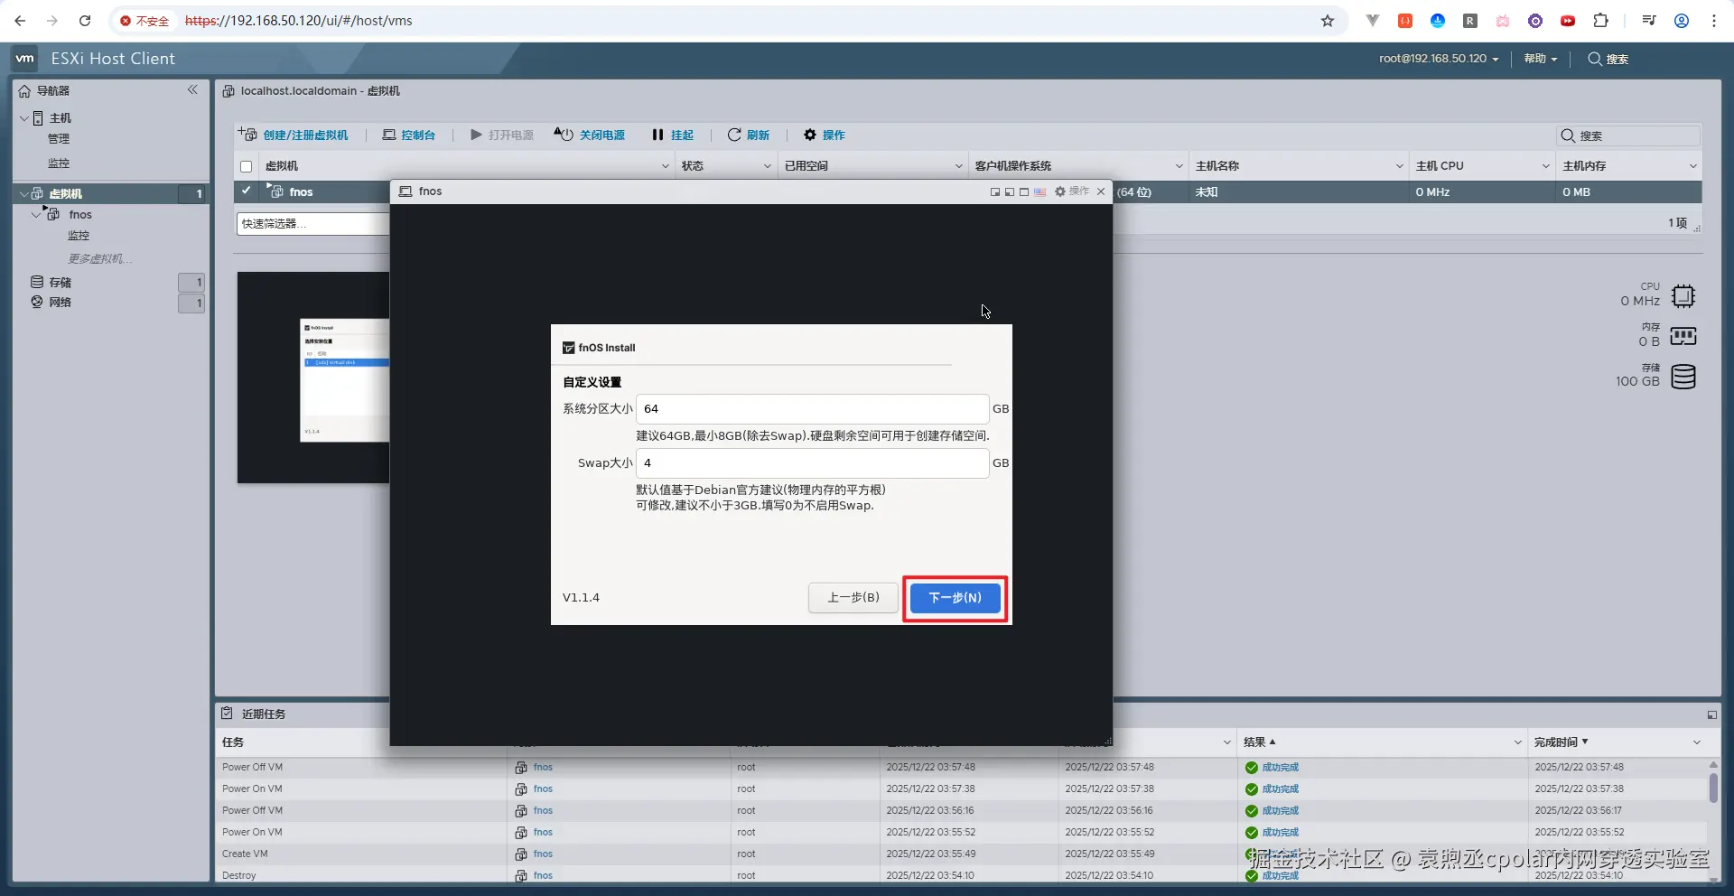Image resolution: width=1734 pixels, height=896 pixels.
Task: Click 下一步(N) in the fnOS installer
Action: (956, 598)
